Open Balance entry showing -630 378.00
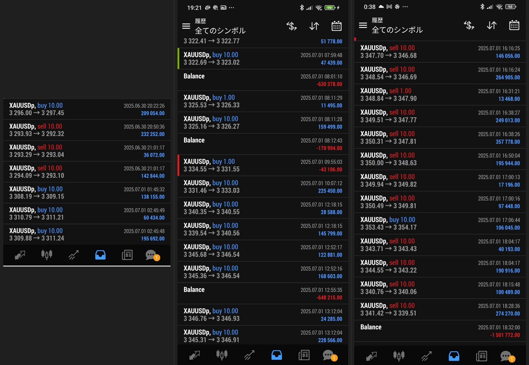 point(262,80)
